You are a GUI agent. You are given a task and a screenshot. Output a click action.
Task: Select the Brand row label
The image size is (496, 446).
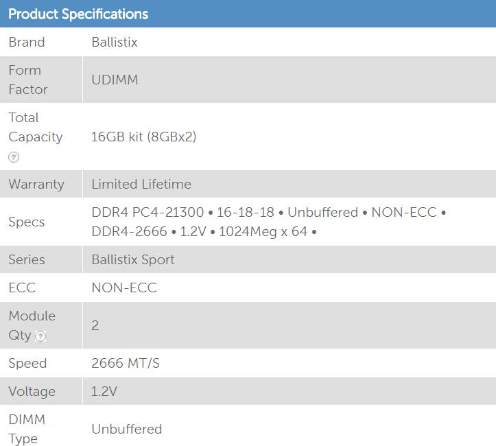coord(27,43)
